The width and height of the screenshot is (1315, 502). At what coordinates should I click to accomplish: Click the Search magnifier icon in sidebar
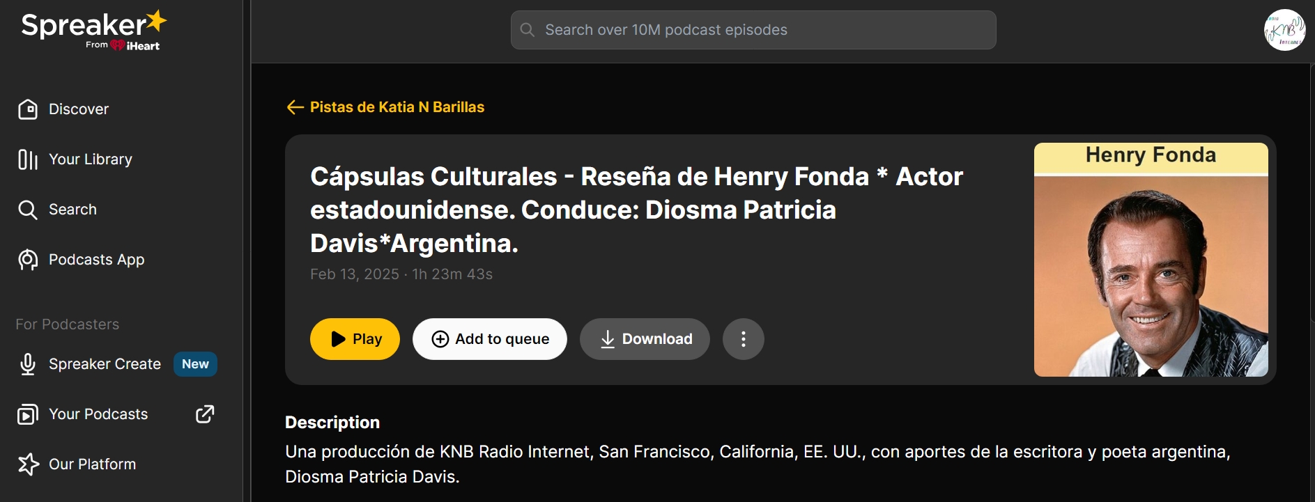click(28, 210)
